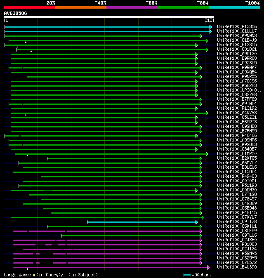Screen dimensions: 264x278
Task: Click the cyan ~100% identity legend segment
Action: (235, 7)
